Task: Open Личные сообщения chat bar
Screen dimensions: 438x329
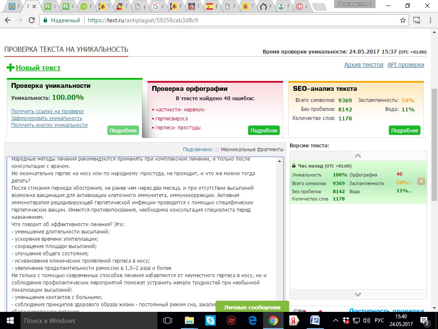Action: [252, 307]
